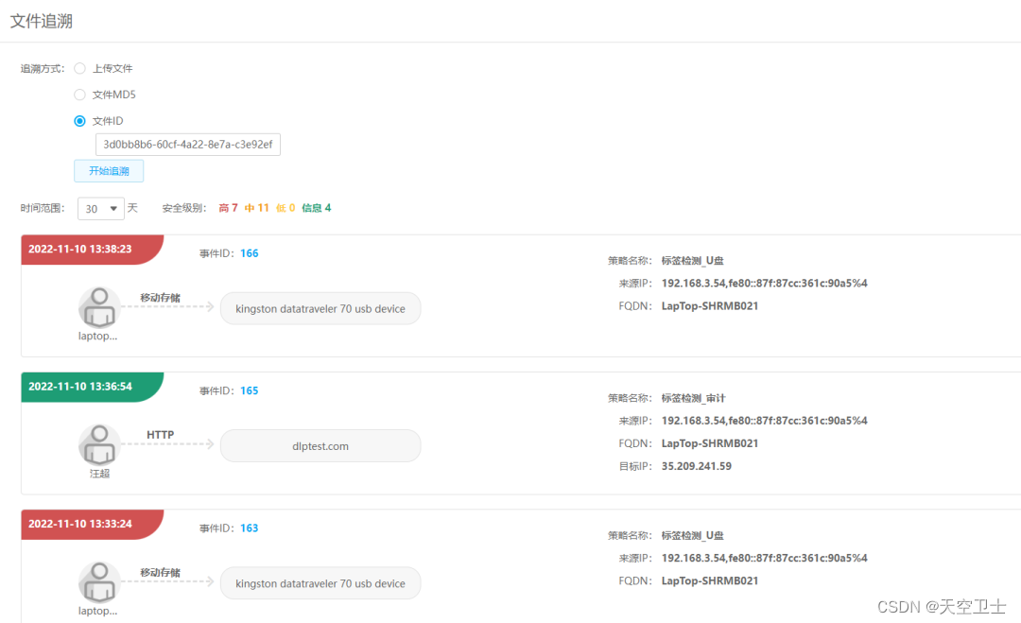
Task: Click the 开始追溯 button
Action: (x=109, y=171)
